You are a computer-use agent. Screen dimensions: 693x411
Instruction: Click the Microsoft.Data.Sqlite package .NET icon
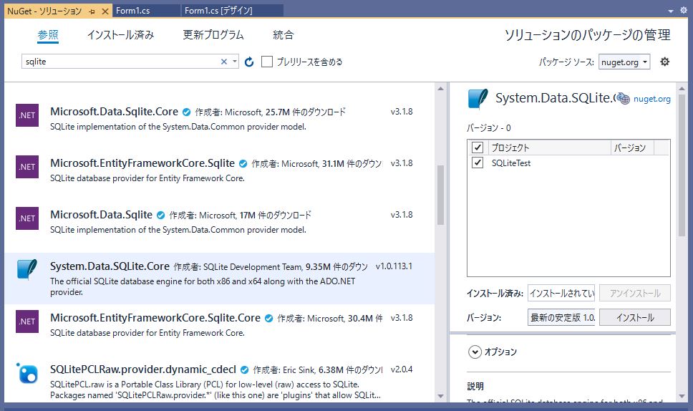[x=27, y=218]
